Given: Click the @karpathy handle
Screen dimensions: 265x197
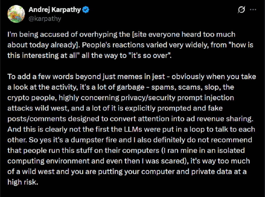Looking at the screenshot, I should pos(45,19).
